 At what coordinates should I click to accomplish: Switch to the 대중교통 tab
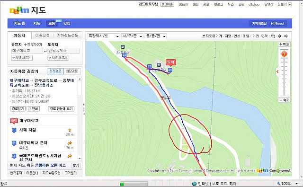pos(42,36)
